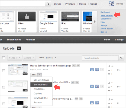Open the TV Shows link

coord(70,4)
